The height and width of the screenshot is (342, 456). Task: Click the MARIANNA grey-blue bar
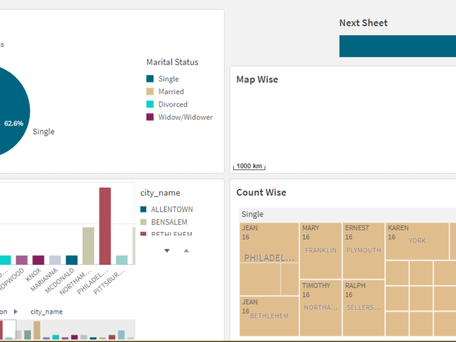55,260
